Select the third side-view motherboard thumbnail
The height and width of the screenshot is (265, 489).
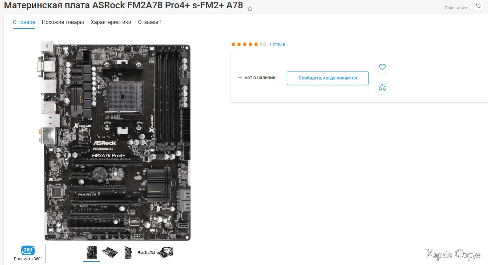(128, 253)
